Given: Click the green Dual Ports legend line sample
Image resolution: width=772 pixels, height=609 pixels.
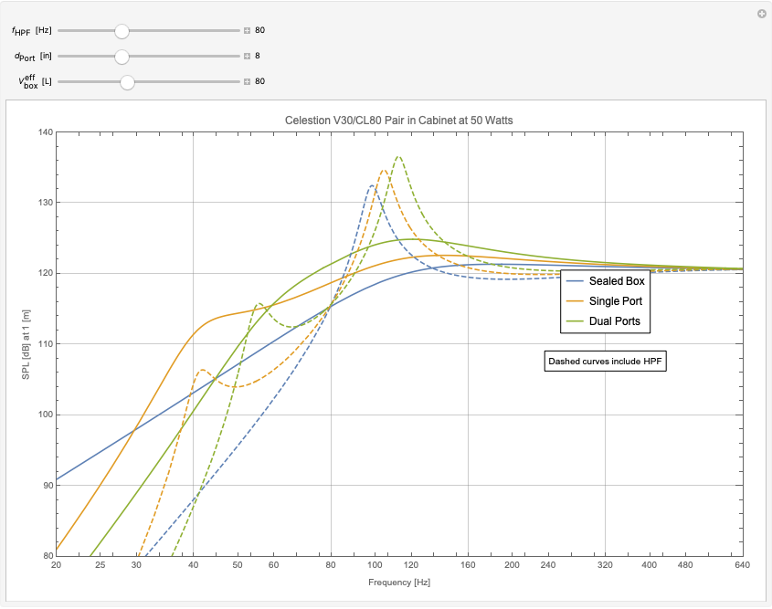Looking at the screenshot, I should coord(575,321).
